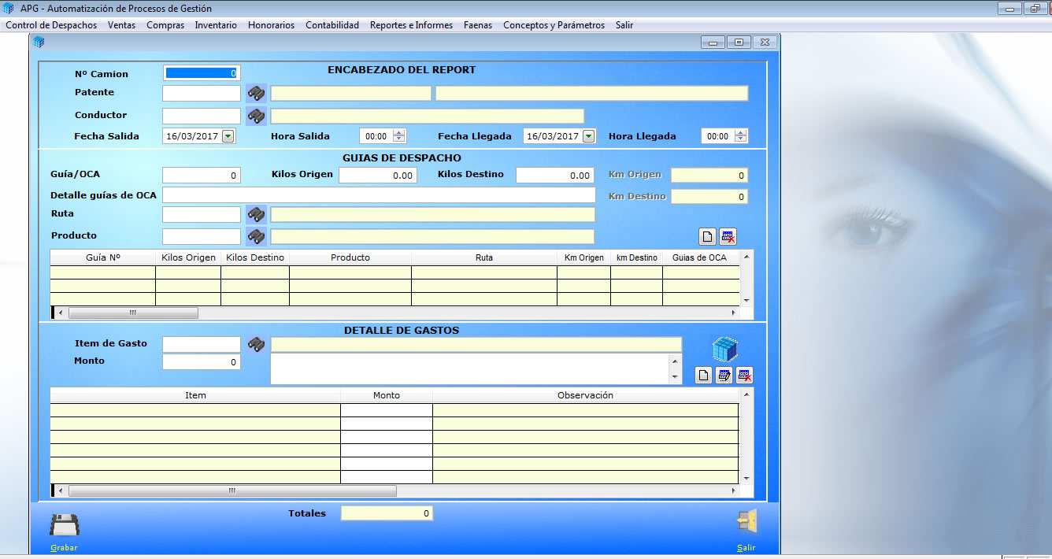Open the Contabilidad menu
This screenshot has height=559, width=1052.
pos(332,25)
